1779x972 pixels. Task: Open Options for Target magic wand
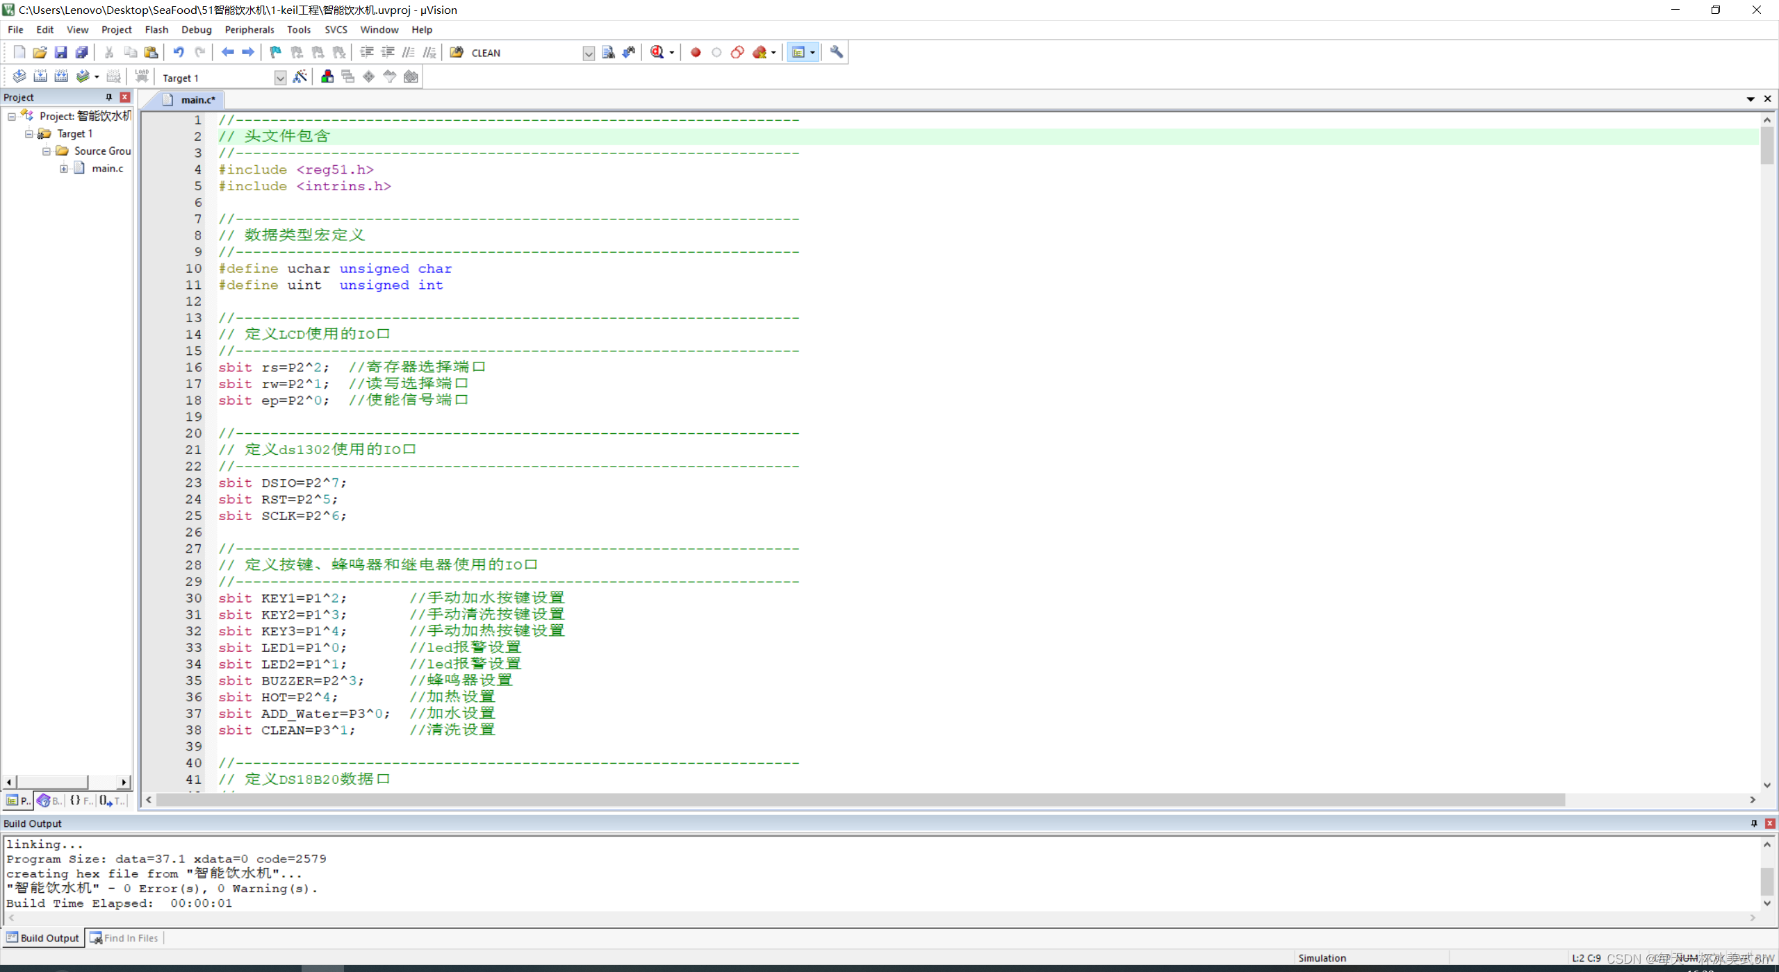click(x=300, y=77)
